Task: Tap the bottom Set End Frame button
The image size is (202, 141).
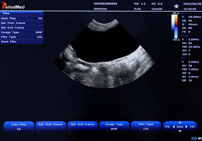Action: click(x=83, y=127)
